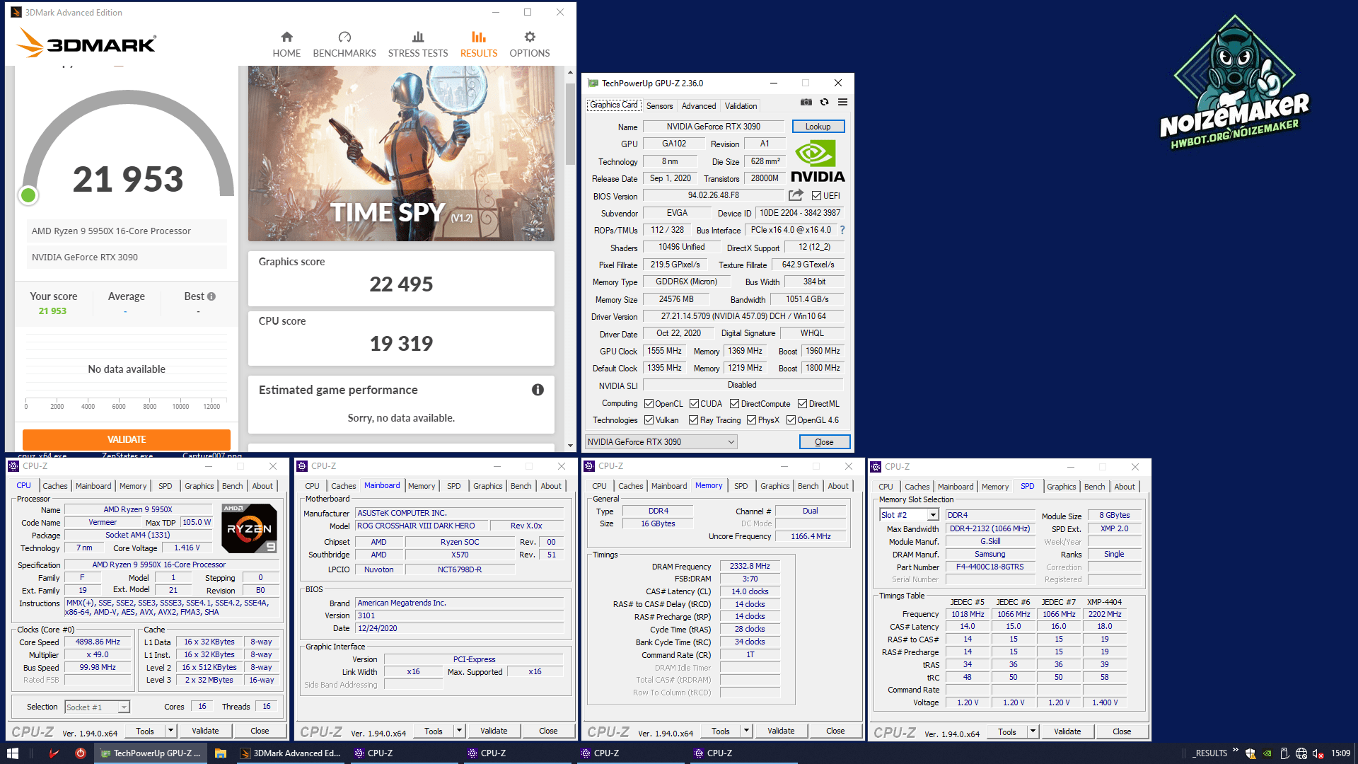The height and width of the screenshot is (764, 1358).
Task: Share BIOS version via export icon
Action: (x=796, y=195)
